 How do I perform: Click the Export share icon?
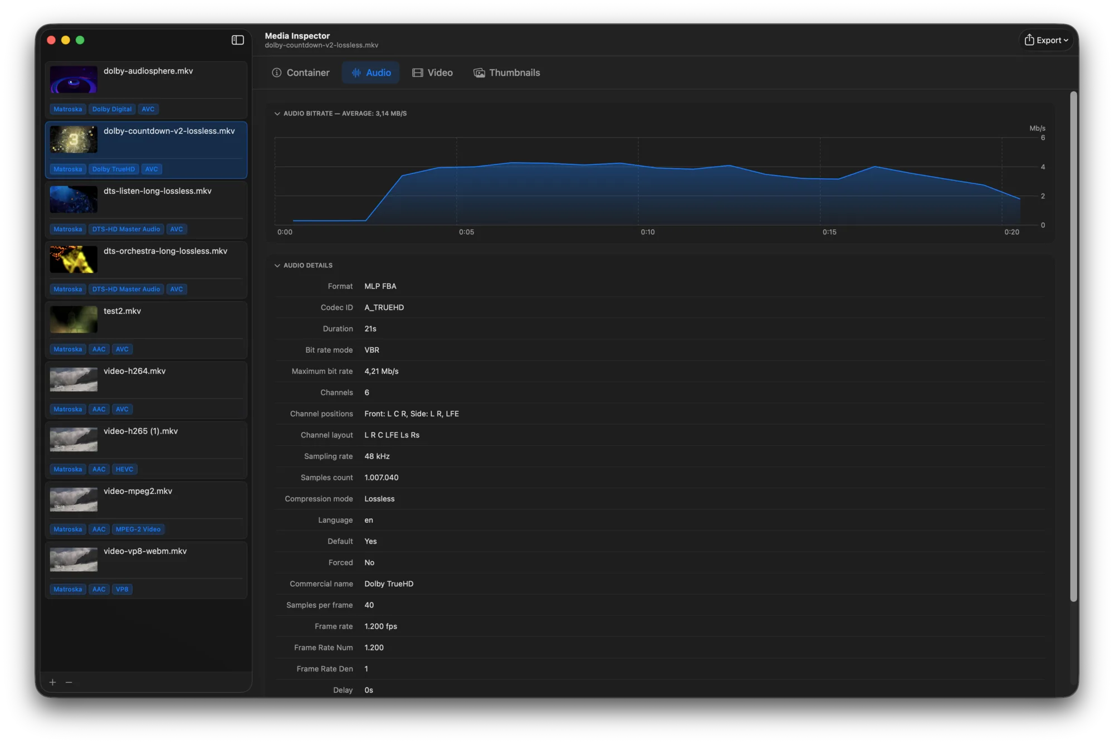coord(1029,40)
